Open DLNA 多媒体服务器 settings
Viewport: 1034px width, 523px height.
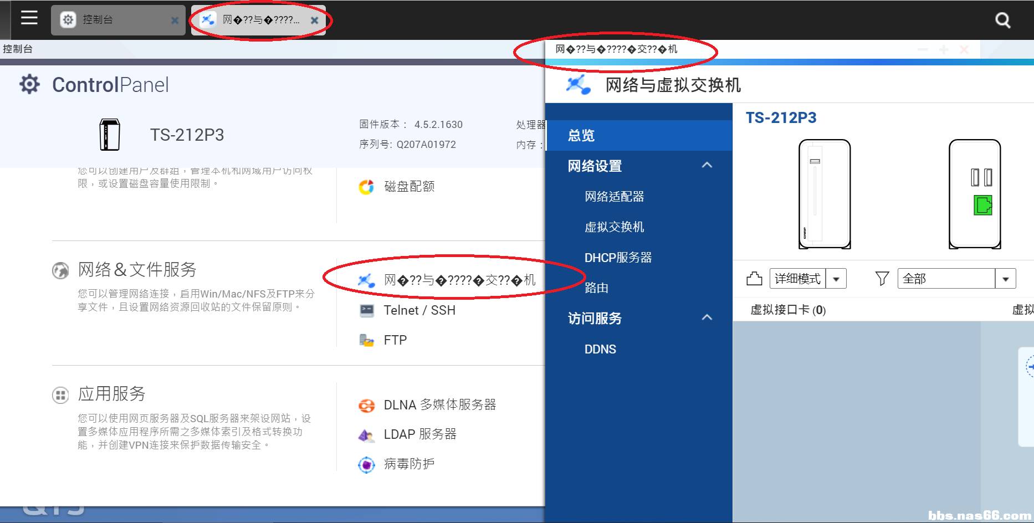[439, 405]
